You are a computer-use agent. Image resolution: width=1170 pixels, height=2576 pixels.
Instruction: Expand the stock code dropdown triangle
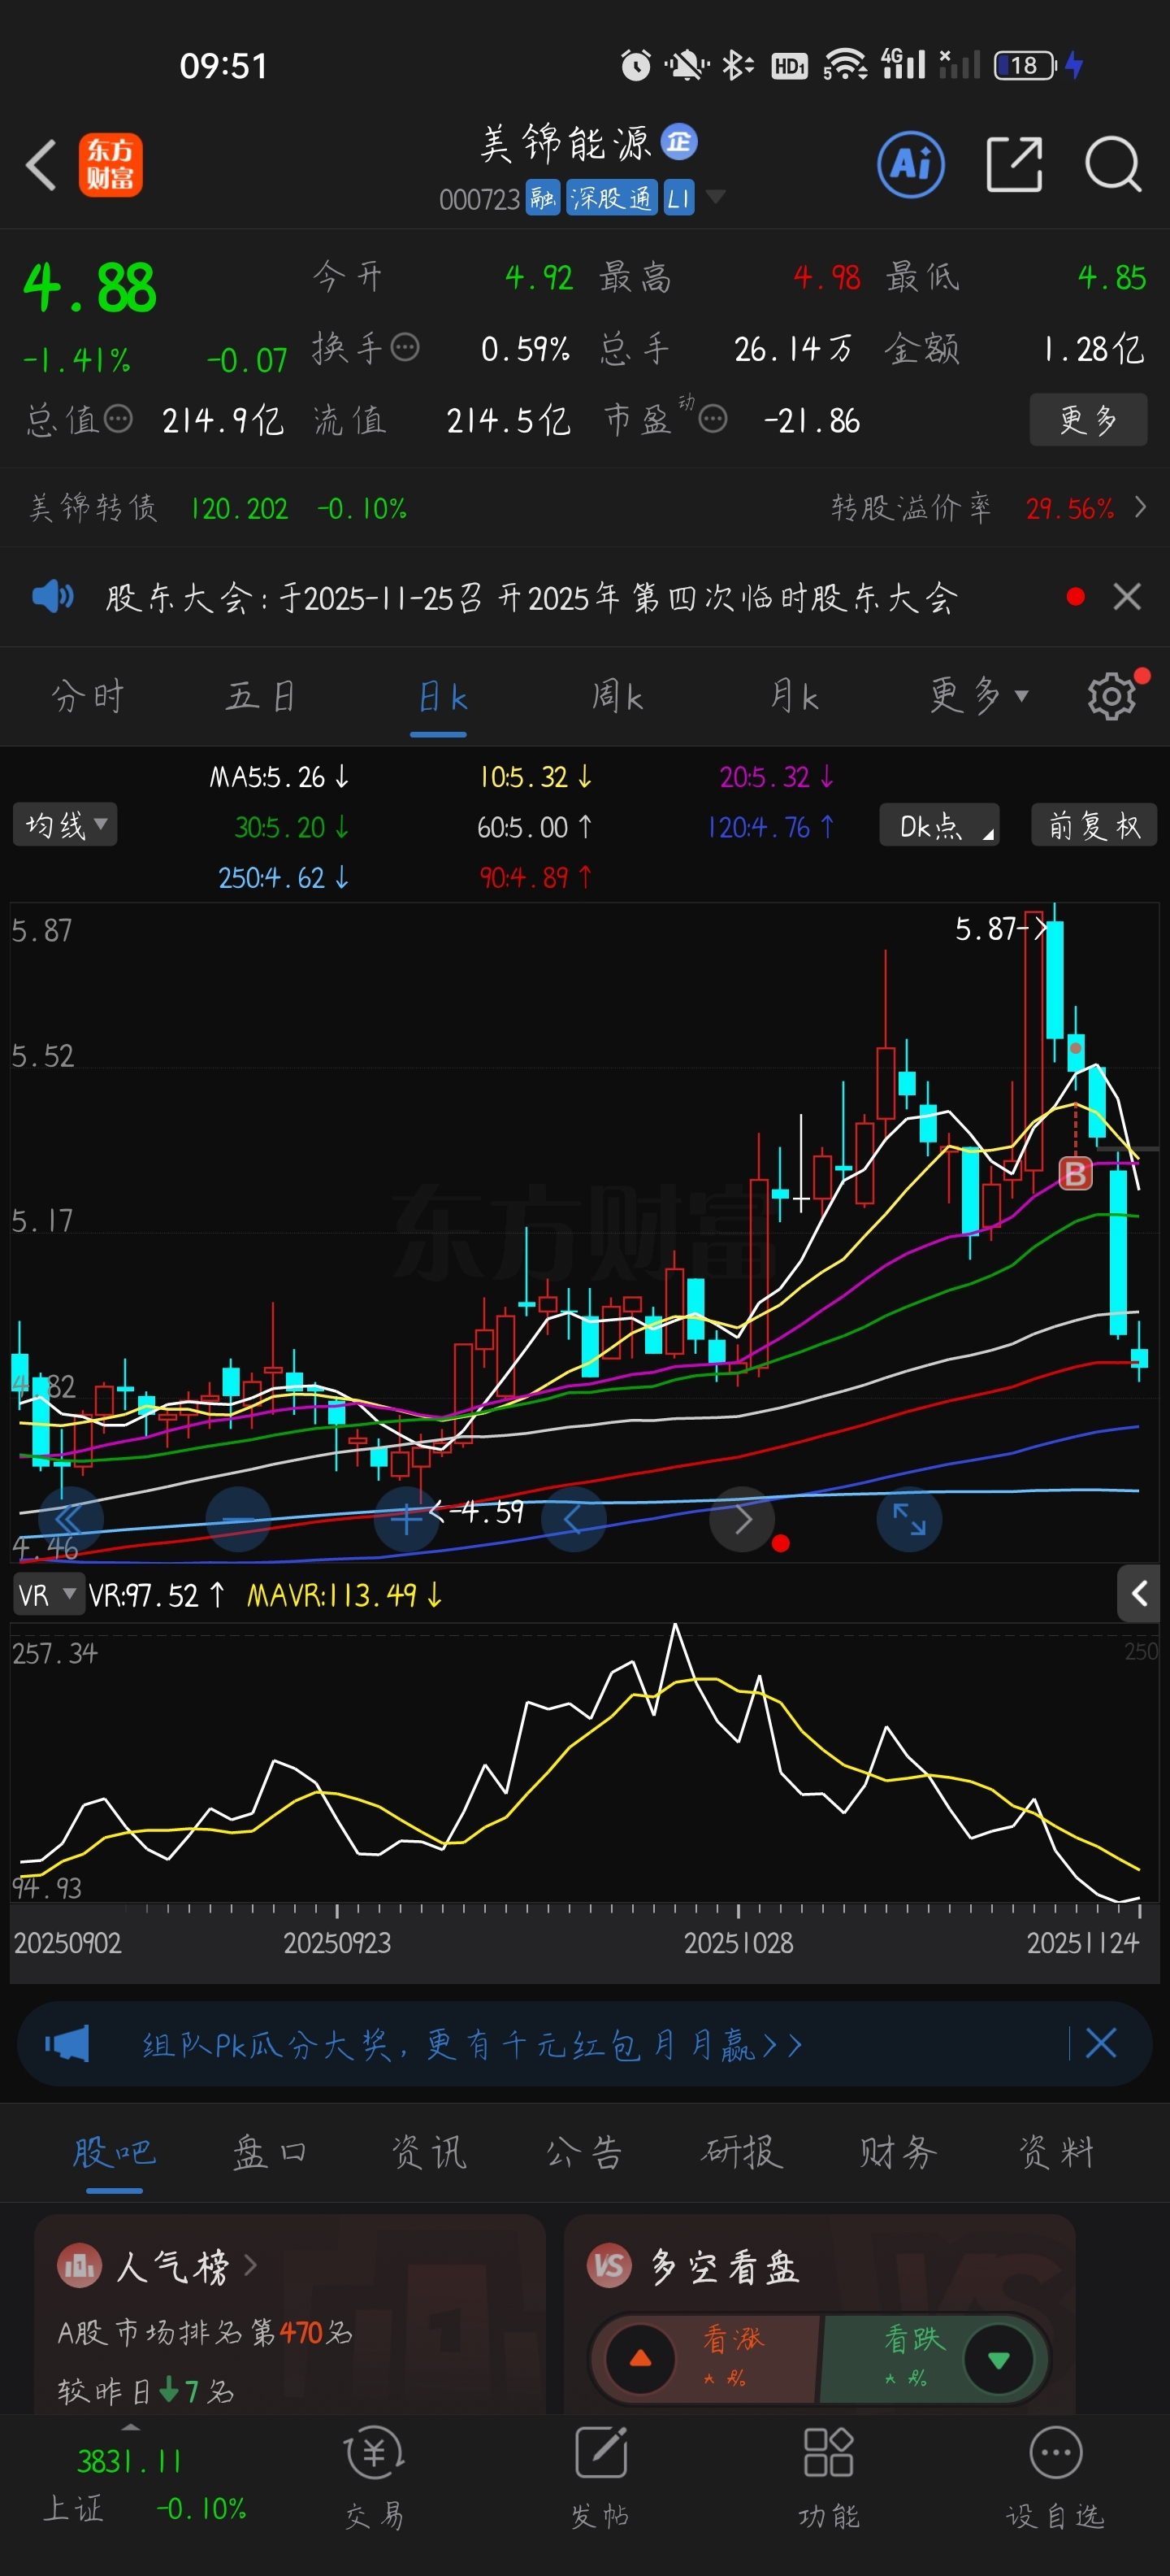715,196
